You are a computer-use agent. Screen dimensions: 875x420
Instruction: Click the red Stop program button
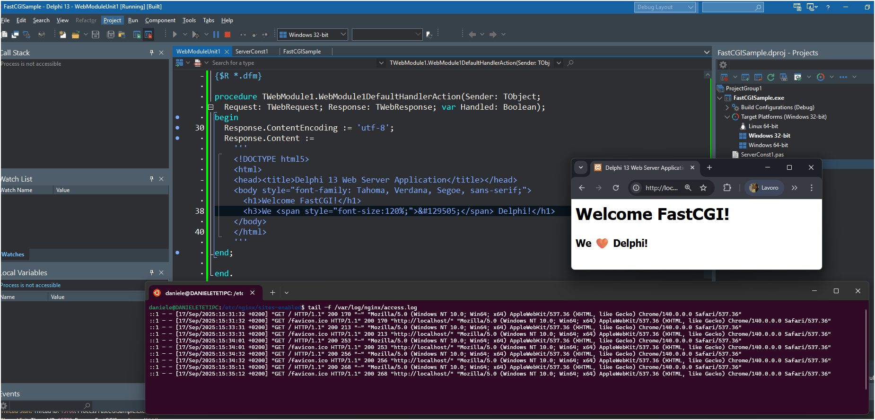pos(227,35)
